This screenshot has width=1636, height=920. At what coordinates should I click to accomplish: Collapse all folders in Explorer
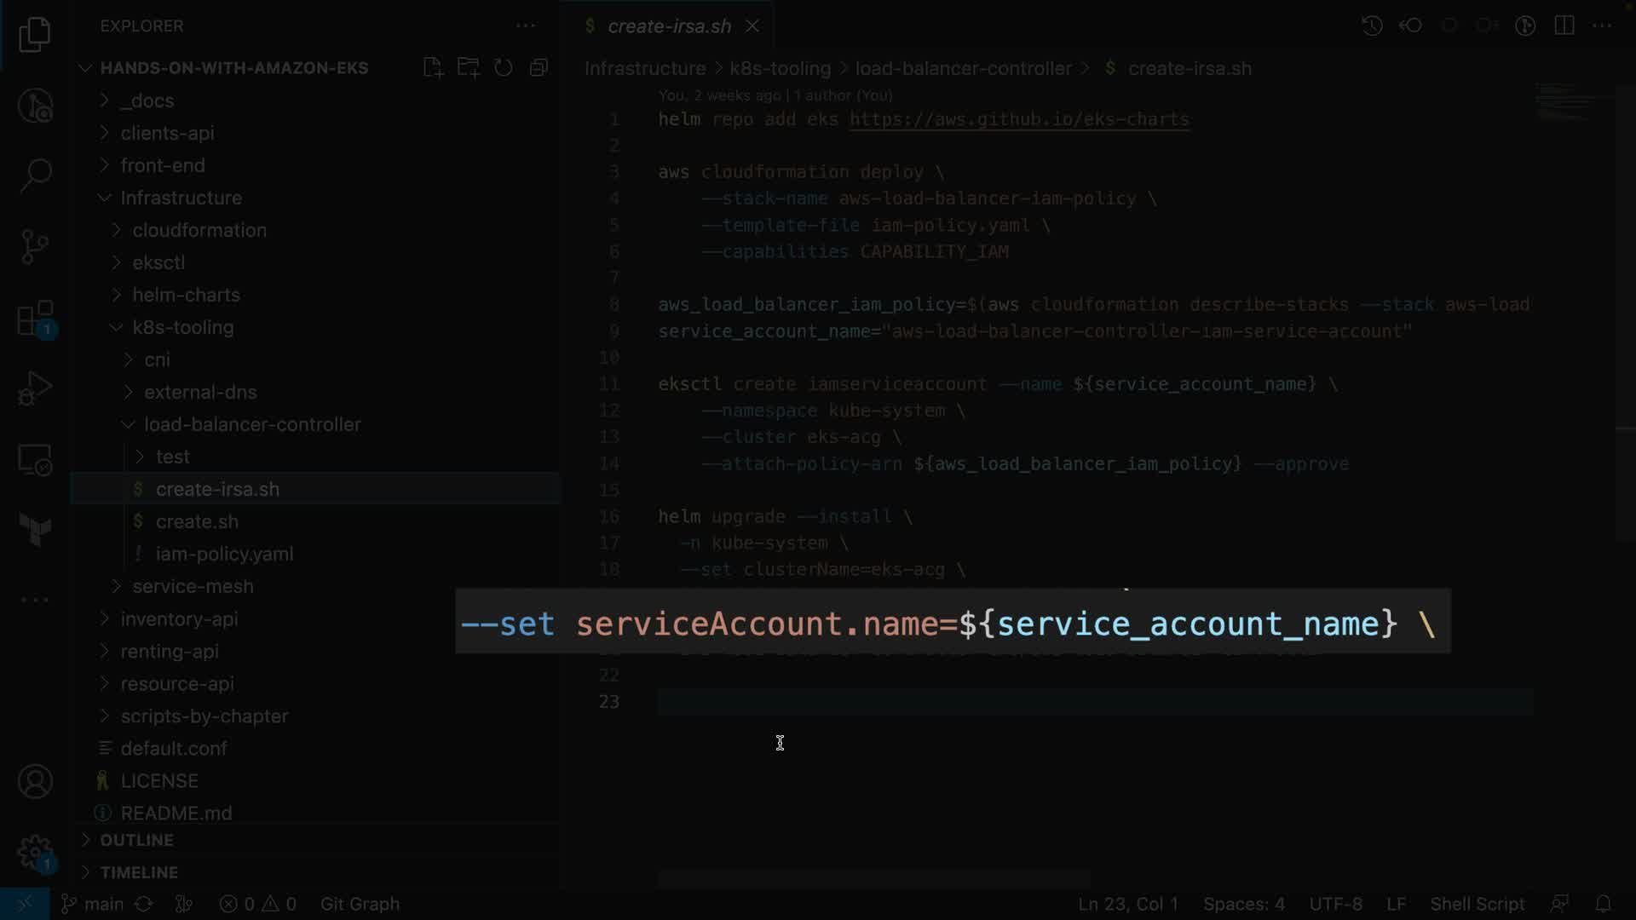click(539, 68)
